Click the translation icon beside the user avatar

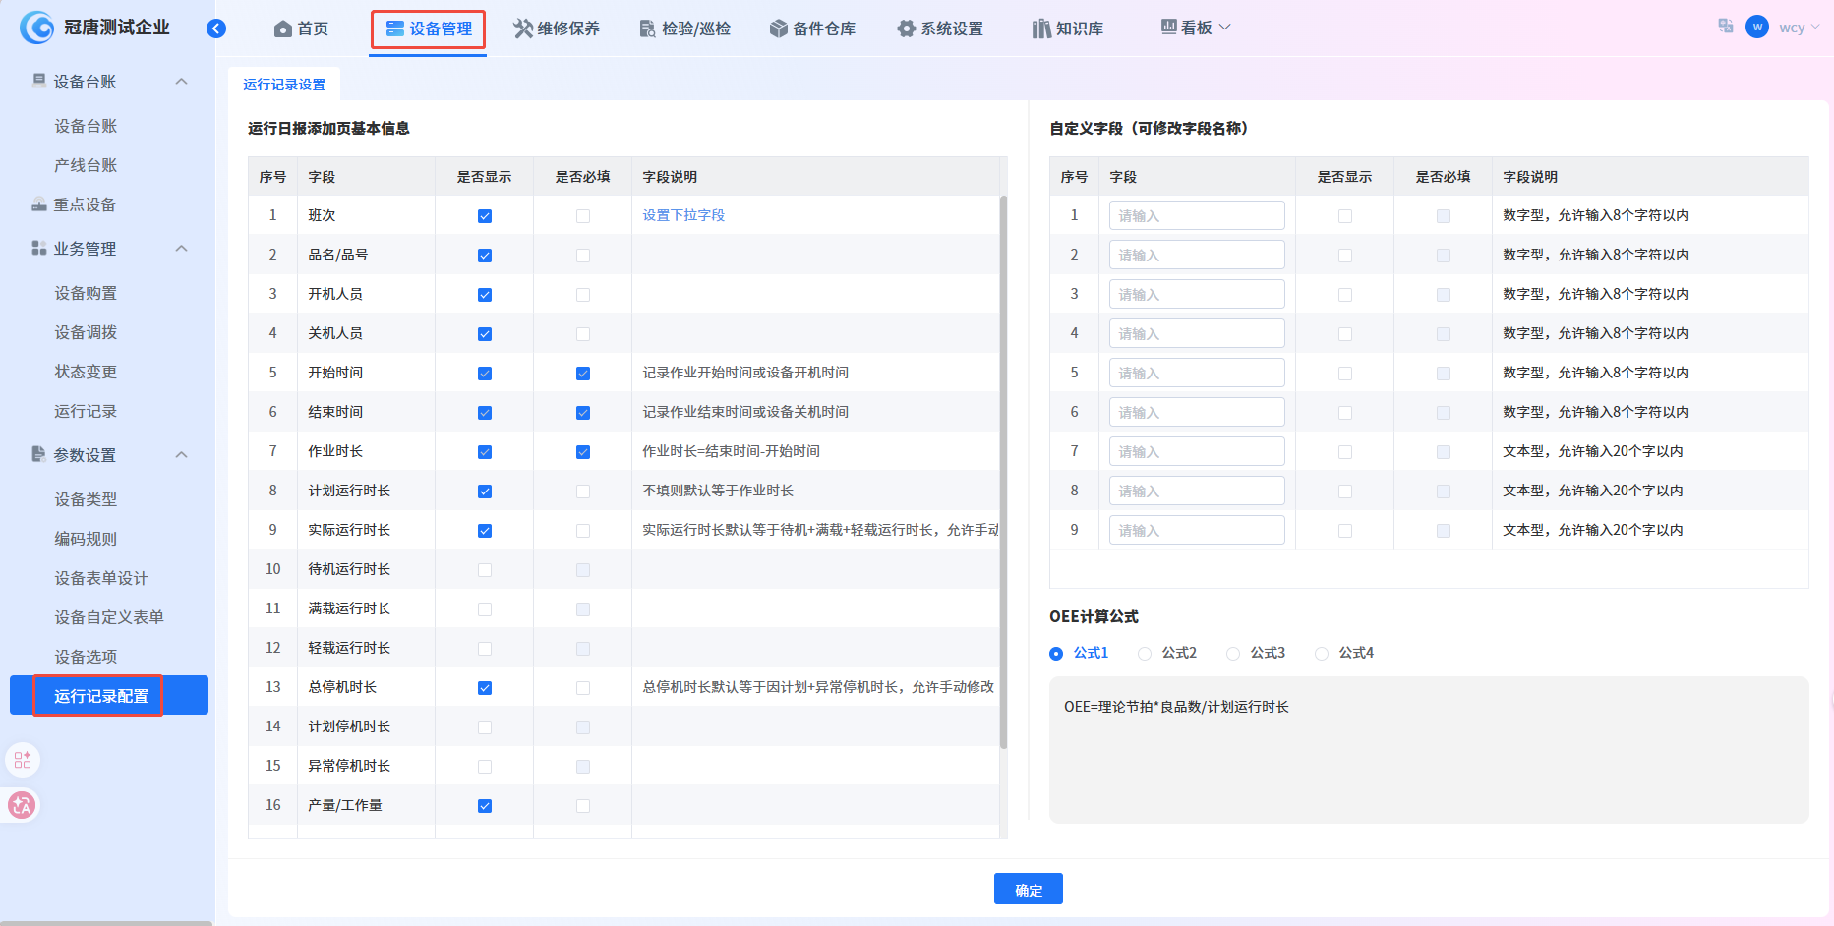pyautogui.click(x=1726, y=27)
